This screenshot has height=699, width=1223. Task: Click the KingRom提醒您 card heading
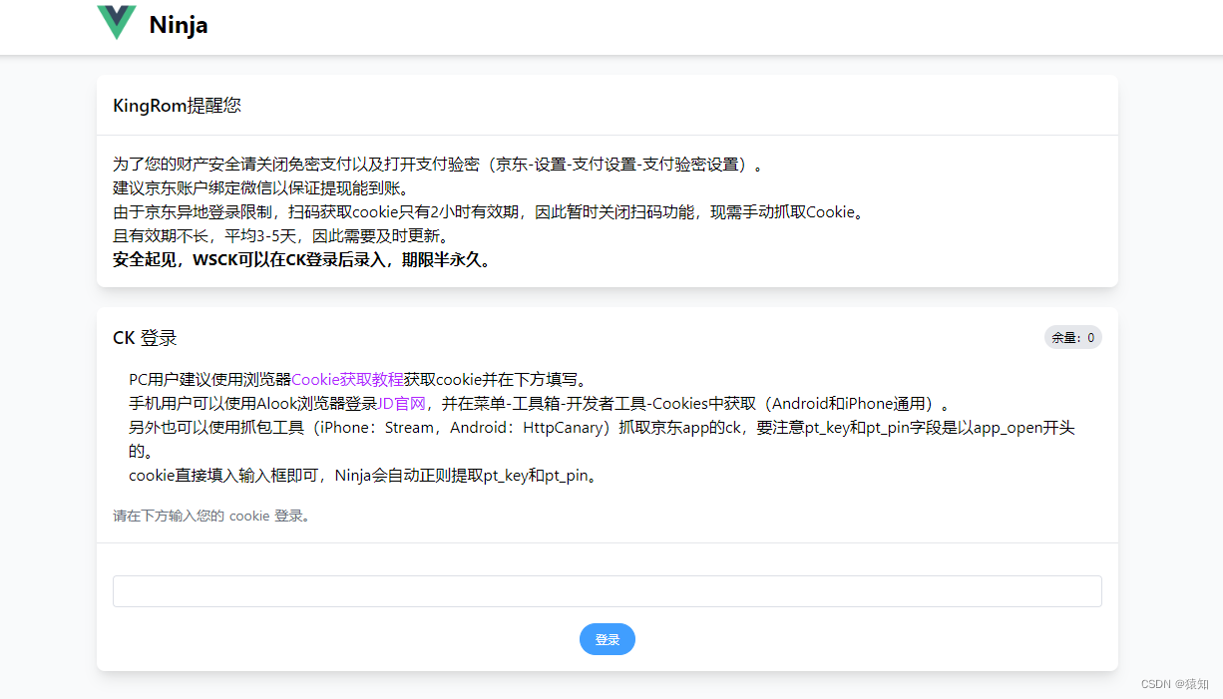click(x=177, y=106)
